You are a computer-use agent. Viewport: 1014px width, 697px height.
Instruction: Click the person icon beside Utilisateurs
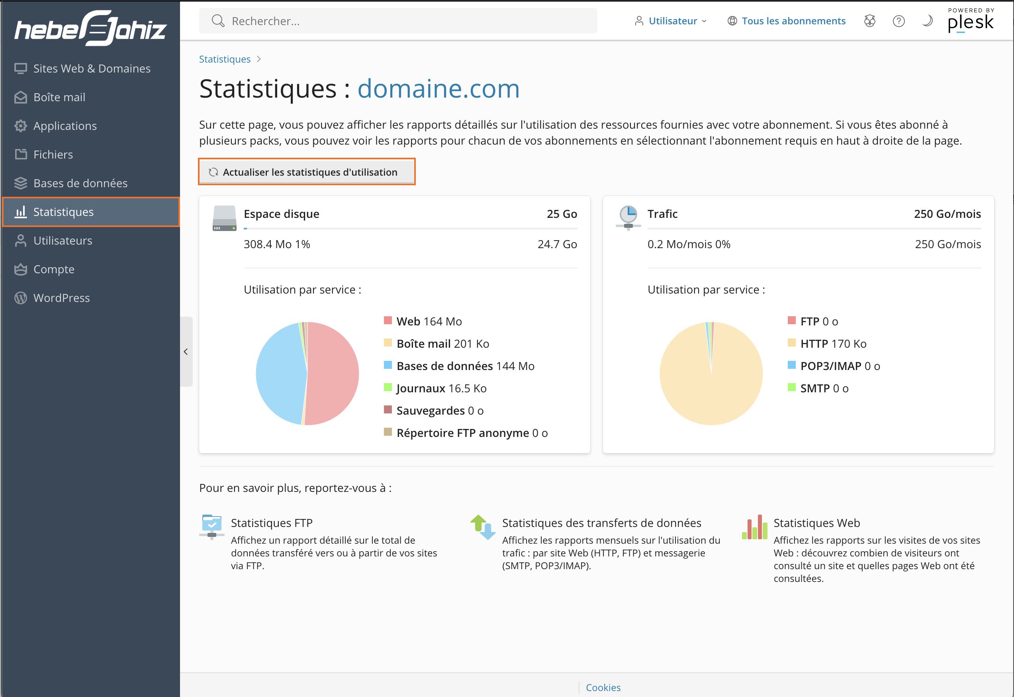coord(21,240)
